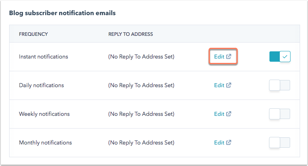The image size is (308, 166).
Task: Switch on Monthly notifications emails
Action: tap(280, 143)
